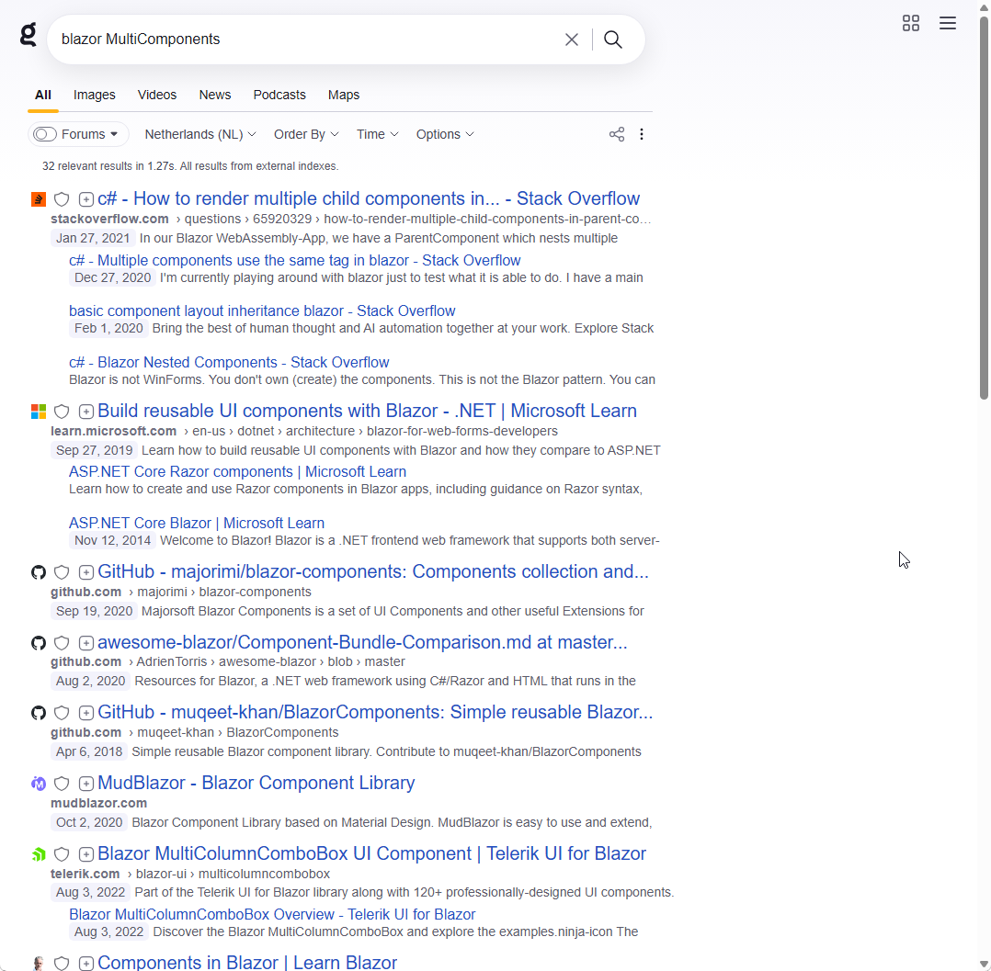This screenshot has height=971, width=991.
Task: Toggle the Forums switch
Action: (x=45, y=134)
